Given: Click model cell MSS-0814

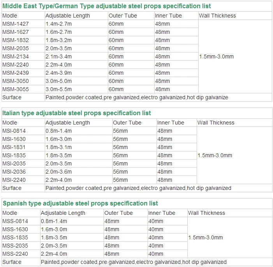Looking at the screenshot, I should [15, 221].
